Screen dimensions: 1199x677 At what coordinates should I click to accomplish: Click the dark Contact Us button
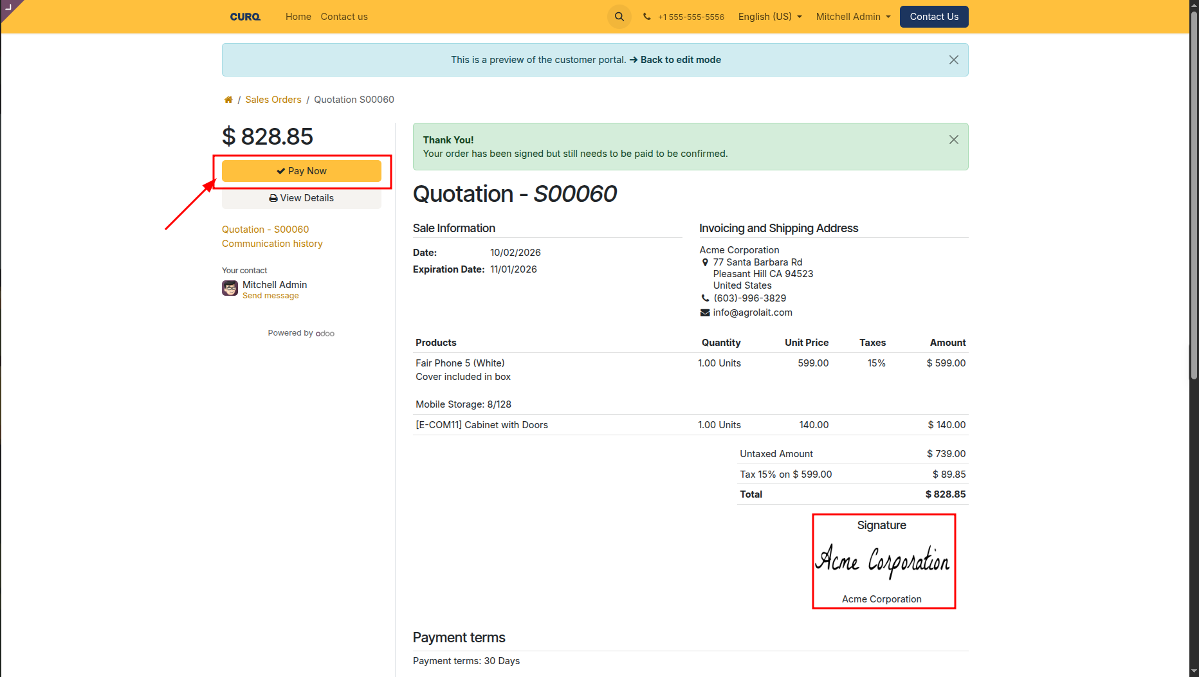[x=934, y=17]
